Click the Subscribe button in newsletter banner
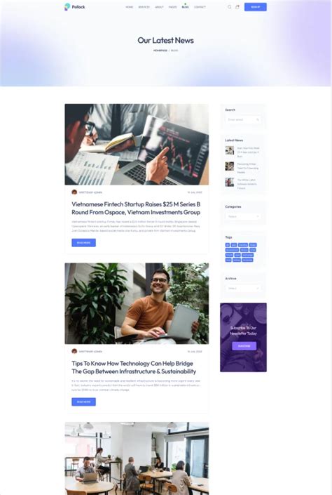 (x=244, y=346)
